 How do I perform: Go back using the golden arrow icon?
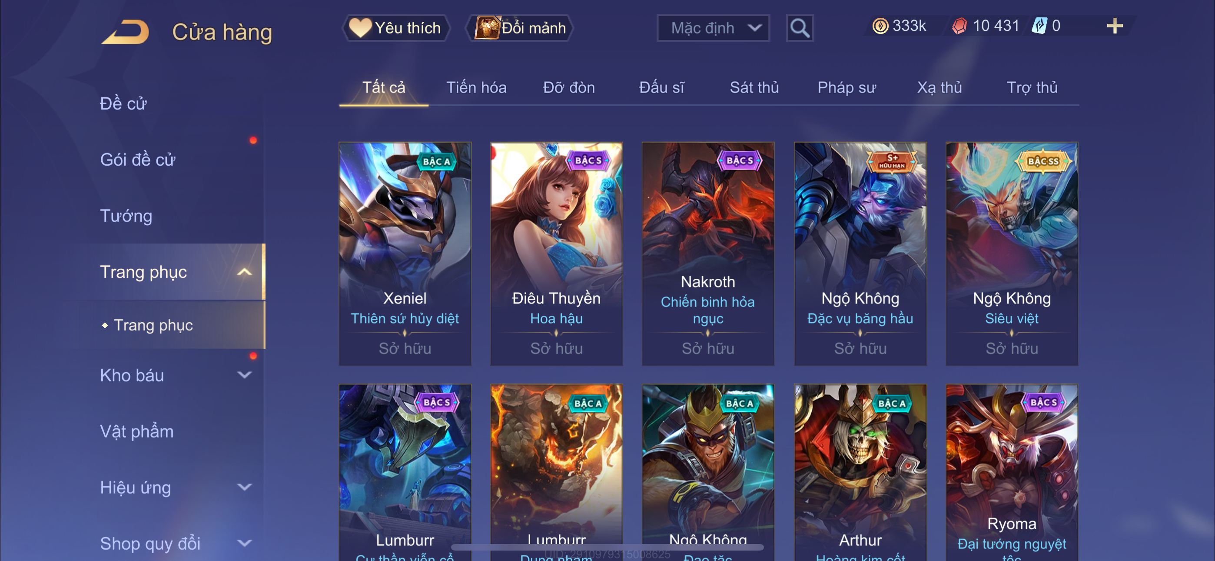click(x=126, y=32)
